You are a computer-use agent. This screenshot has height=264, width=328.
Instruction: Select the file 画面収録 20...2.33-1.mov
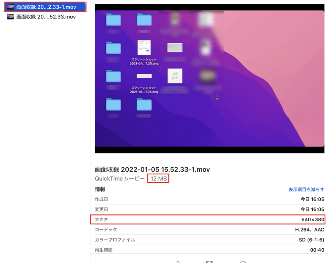[x=45, y=7]
